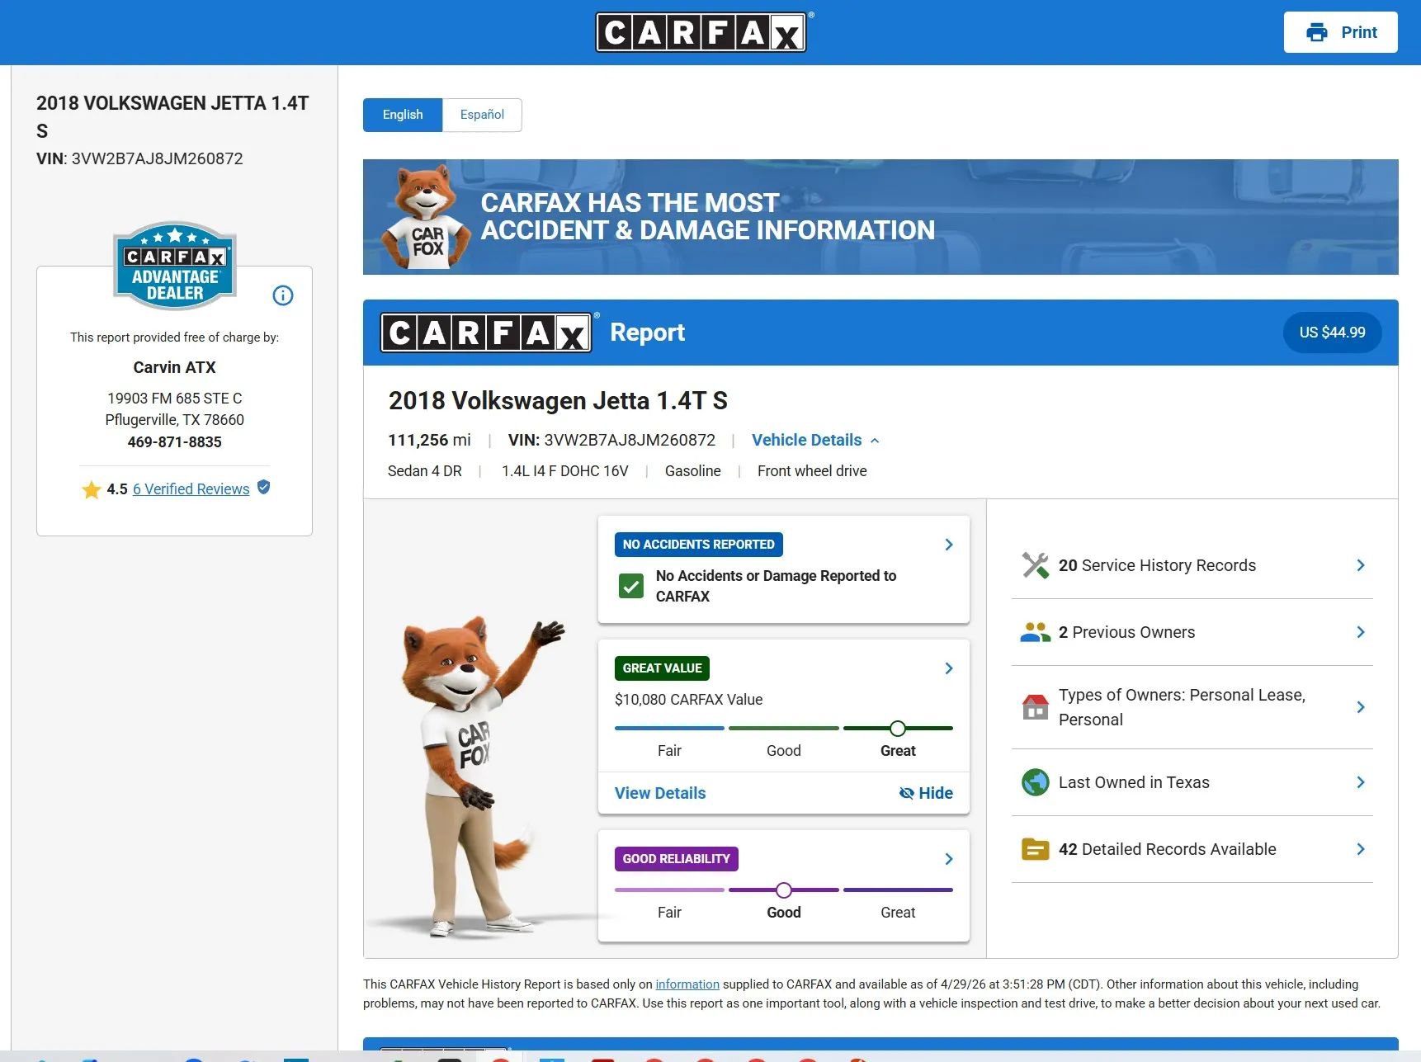Click No Accidents or Damage Reported text
Screen dimensions: 1421x1062
(776, 586)
